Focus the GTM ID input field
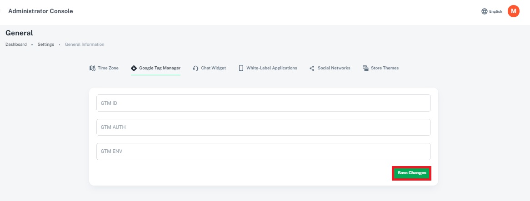 pyautogui.click(x=263, y=103)
